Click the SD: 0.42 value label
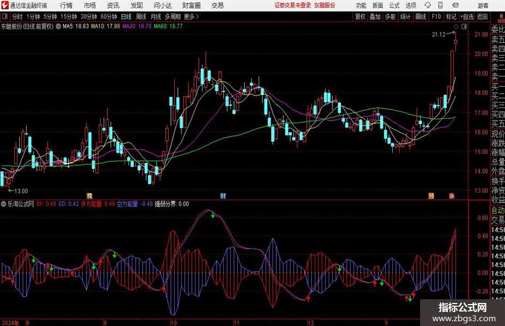The width and height of the screenshot is (505, 326). tap(68, 203)
